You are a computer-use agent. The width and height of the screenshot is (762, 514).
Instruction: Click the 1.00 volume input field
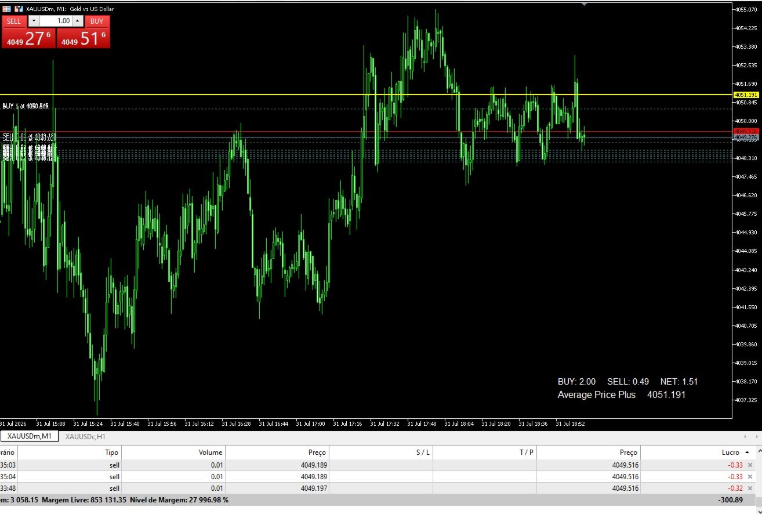55,21
